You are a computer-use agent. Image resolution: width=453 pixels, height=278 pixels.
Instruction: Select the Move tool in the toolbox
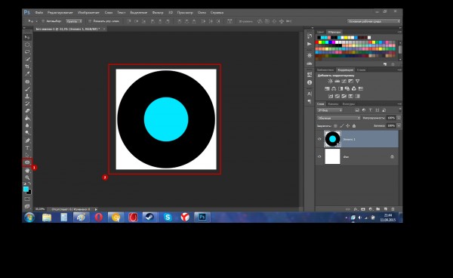[27, 37]
